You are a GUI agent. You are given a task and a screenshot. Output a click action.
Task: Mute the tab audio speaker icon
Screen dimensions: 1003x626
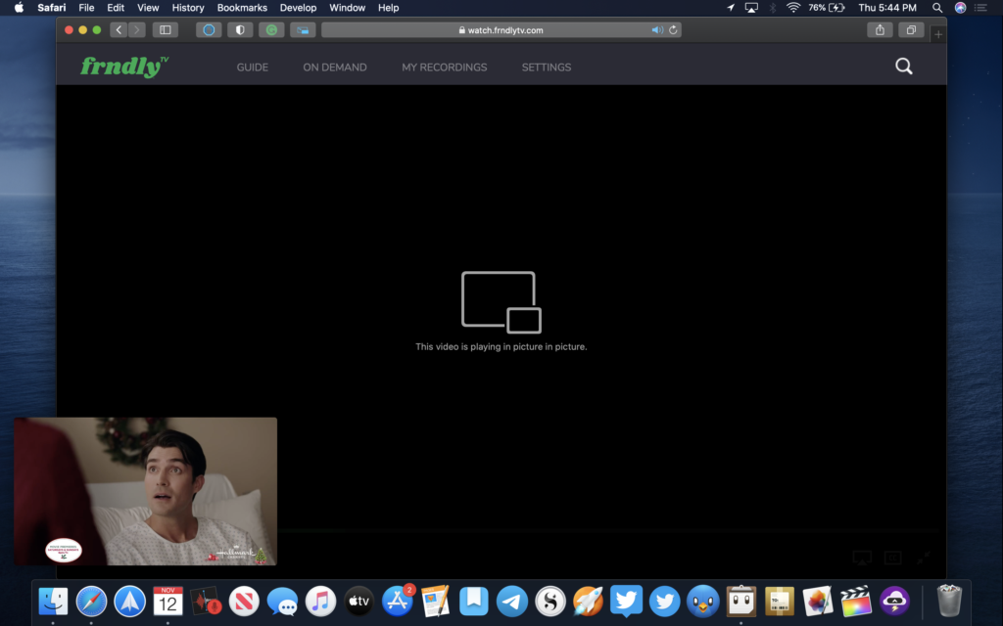pos(657,30)
